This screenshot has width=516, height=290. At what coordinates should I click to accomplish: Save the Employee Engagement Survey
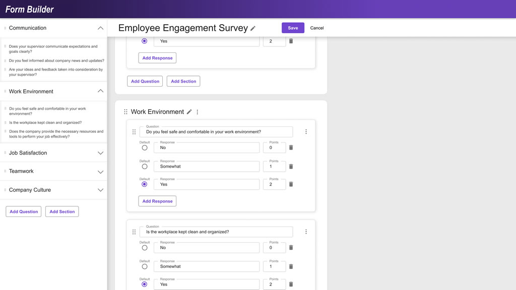pos(293,28)
